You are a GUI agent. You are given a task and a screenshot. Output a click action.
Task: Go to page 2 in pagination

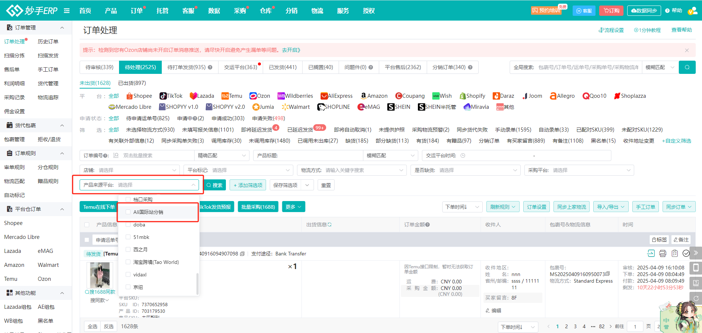(566, 326)
